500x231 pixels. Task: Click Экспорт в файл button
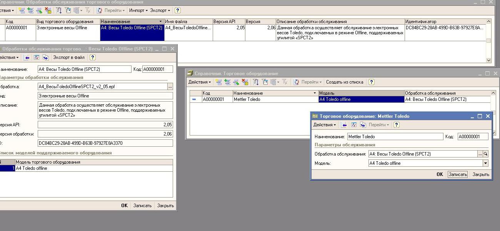click(x=69, y=57)
